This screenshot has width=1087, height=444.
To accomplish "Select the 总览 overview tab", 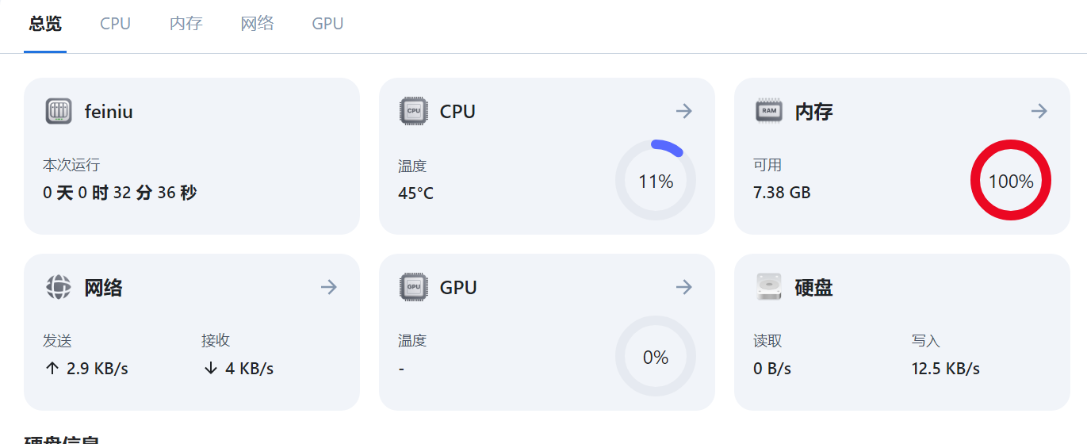I will tap(45, 24).
